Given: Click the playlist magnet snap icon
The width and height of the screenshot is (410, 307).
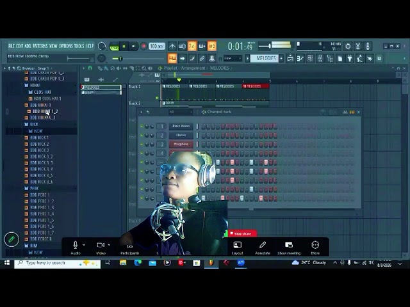Looking at the screenshot, I should pos(90,68).
